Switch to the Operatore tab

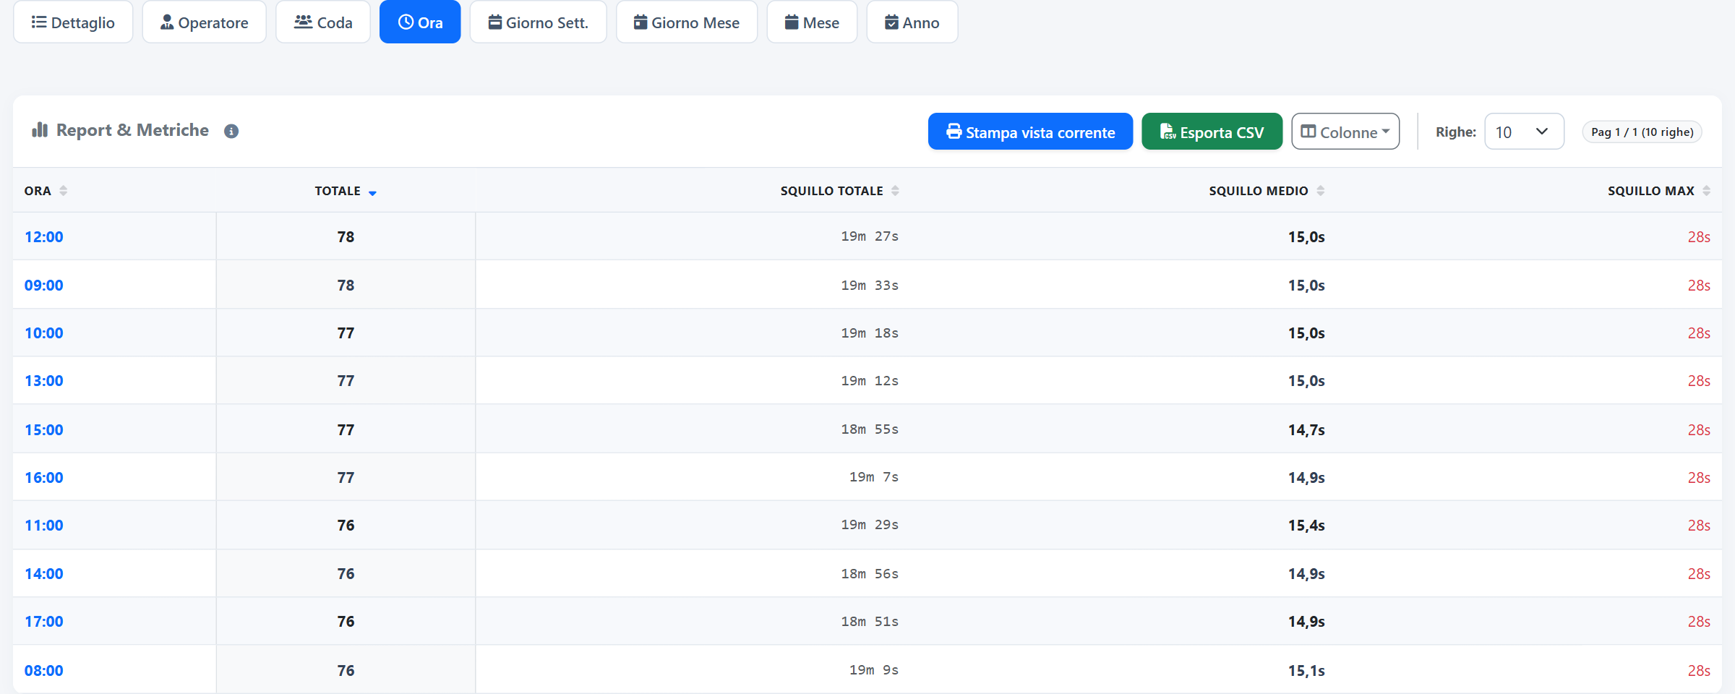(x=204, y=22)
